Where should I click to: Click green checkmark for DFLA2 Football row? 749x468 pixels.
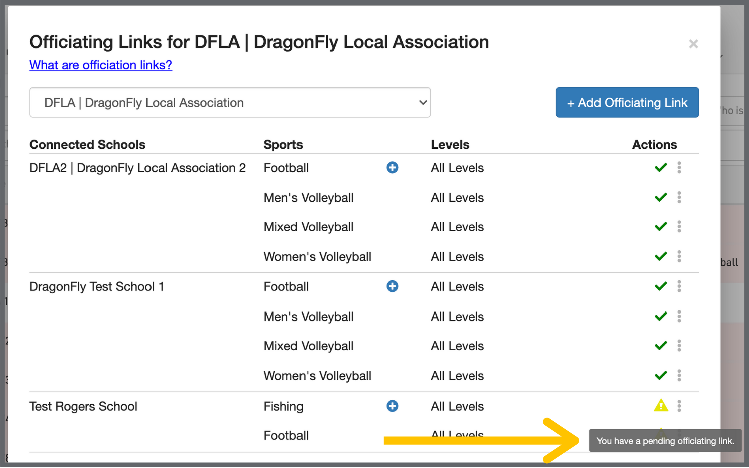[x=661, y=168]
